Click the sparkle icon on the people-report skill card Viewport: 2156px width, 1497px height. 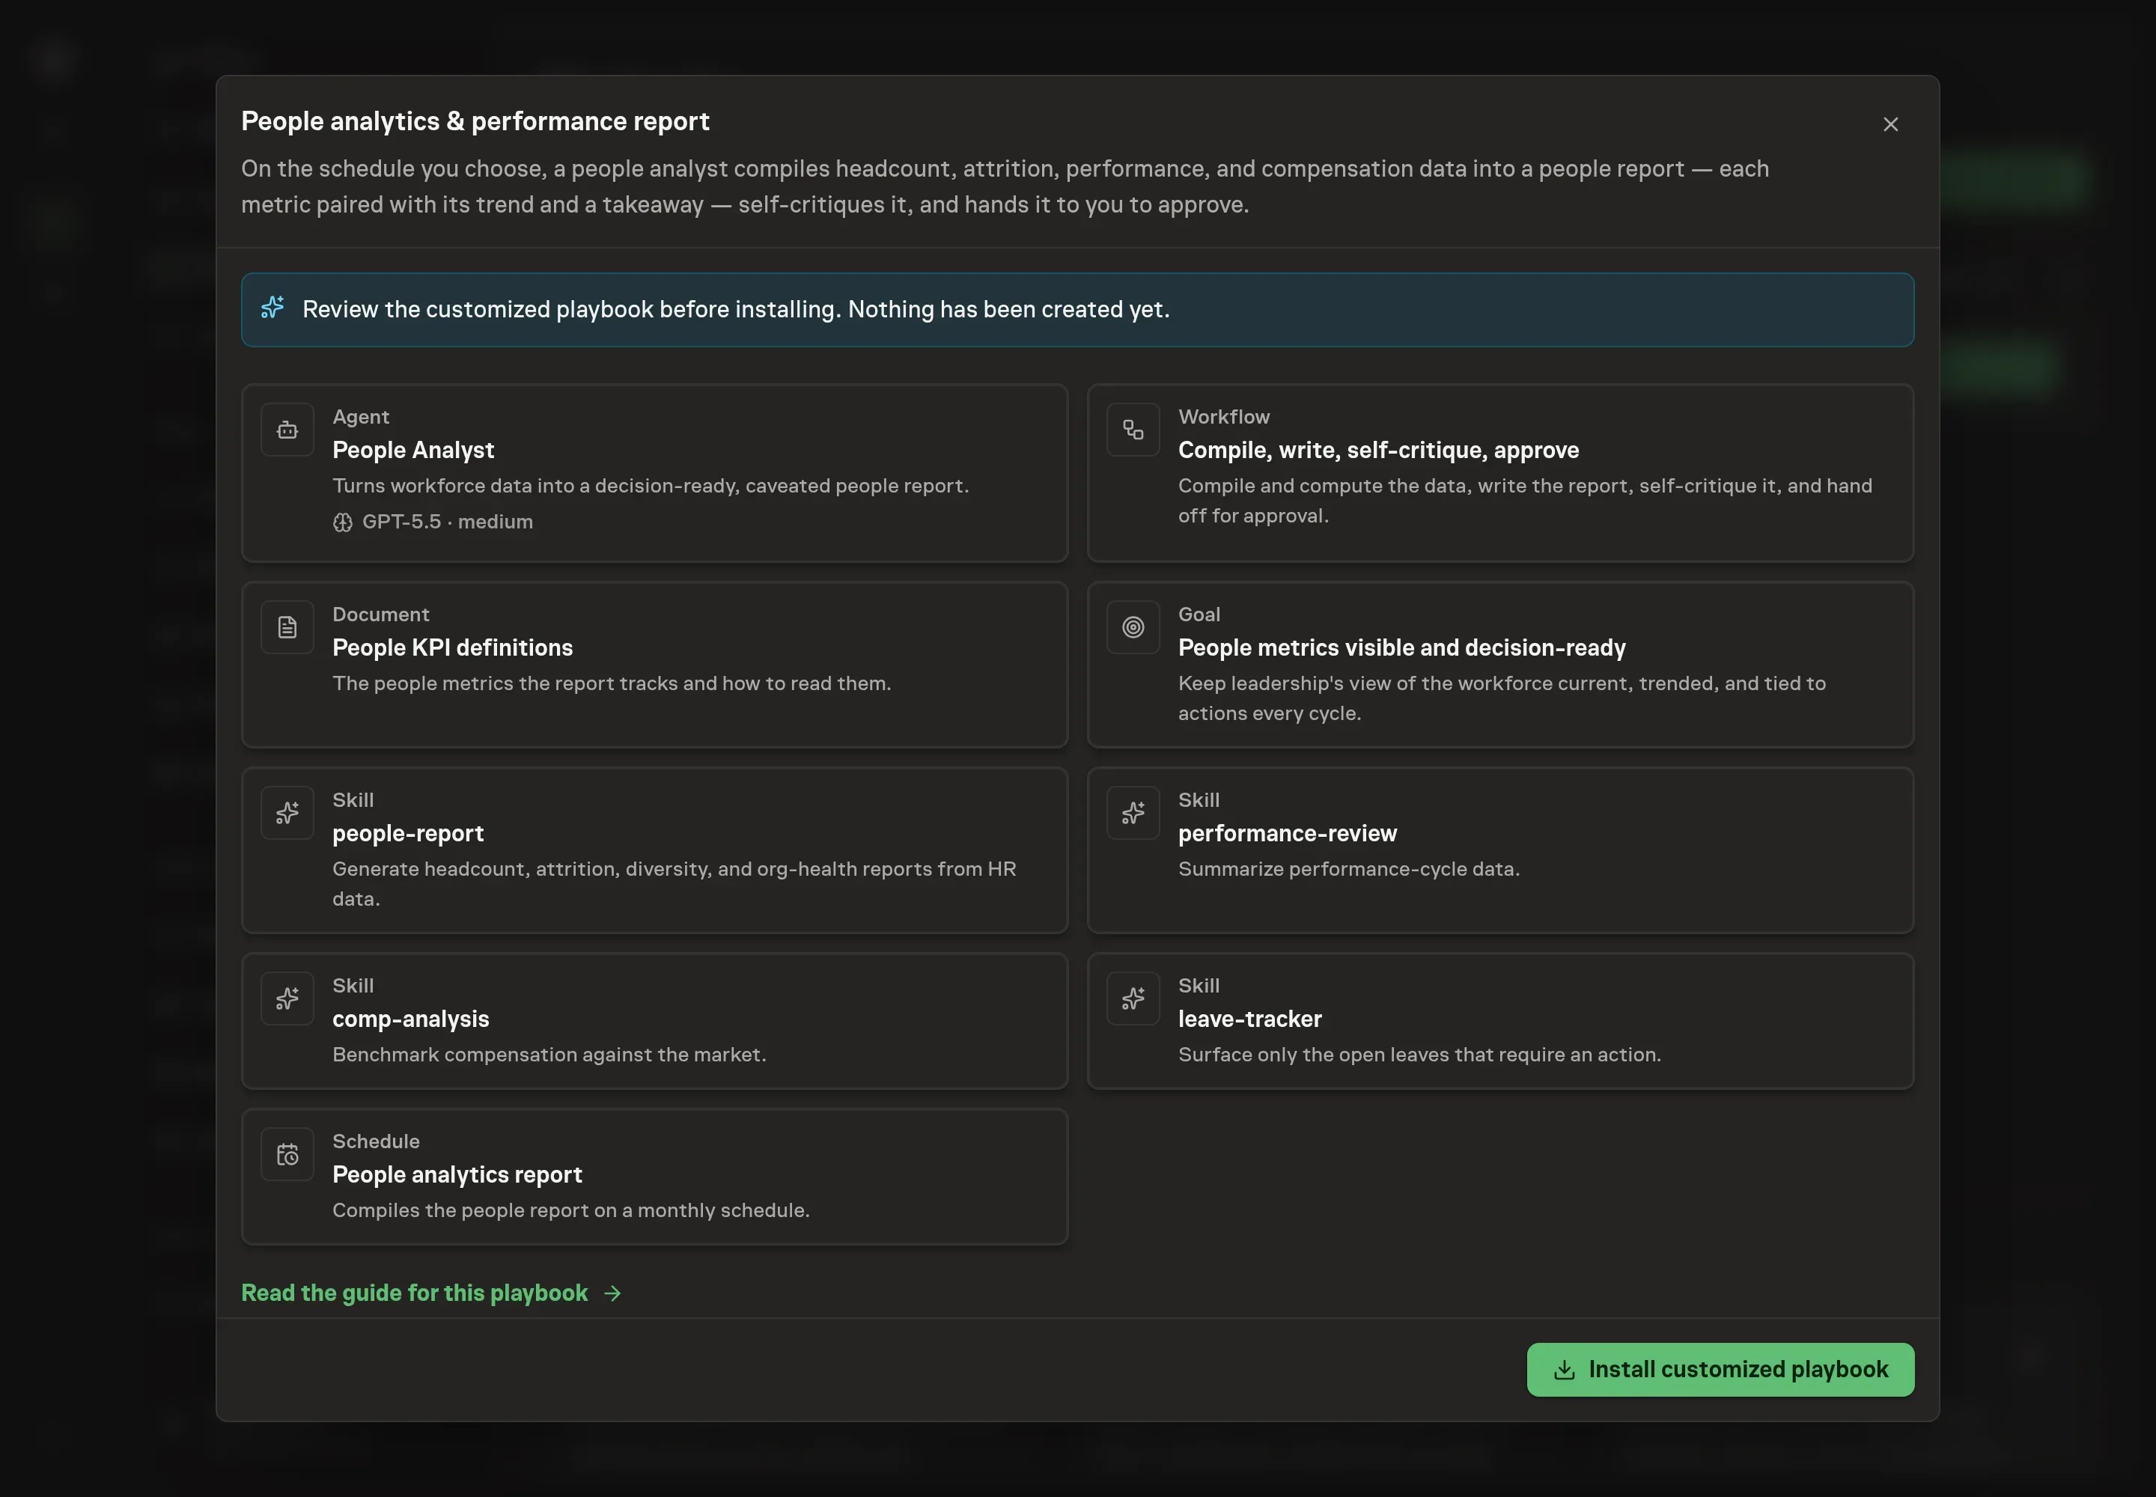click(287, 813)
